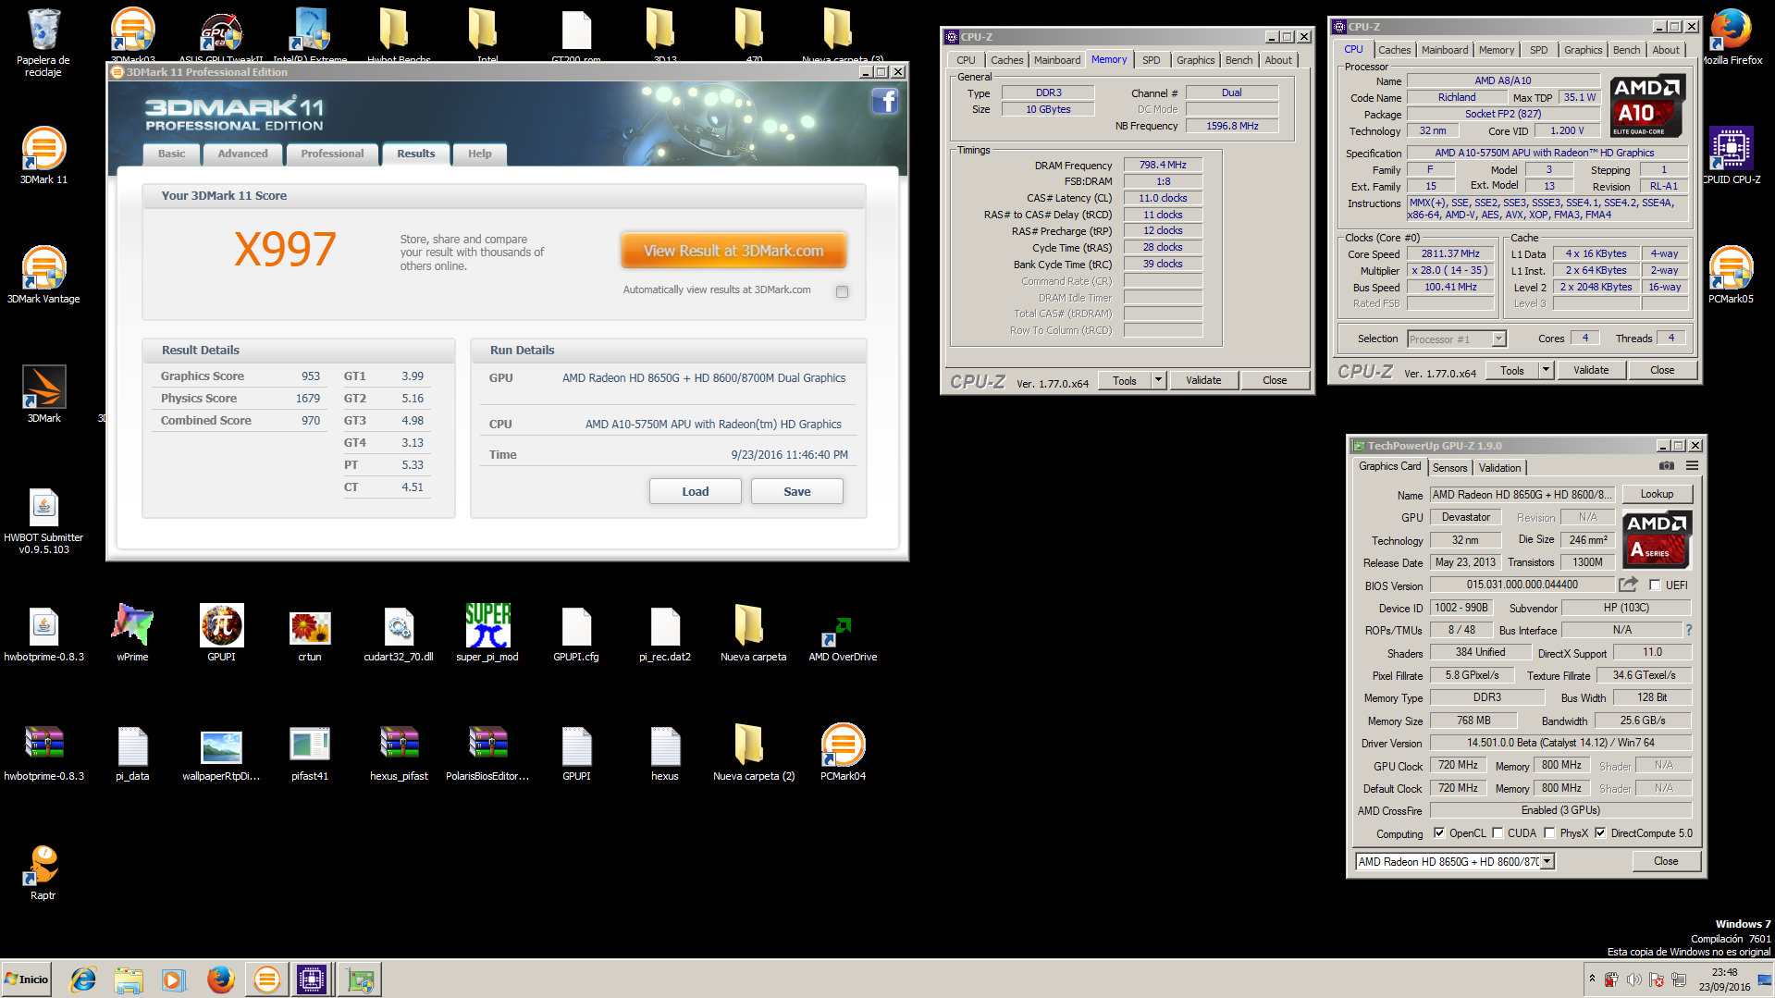Toggle the UEFI checkbox in GPU-Z
This screenshot has width=1775, height=998.
[x=1655, y=585]
